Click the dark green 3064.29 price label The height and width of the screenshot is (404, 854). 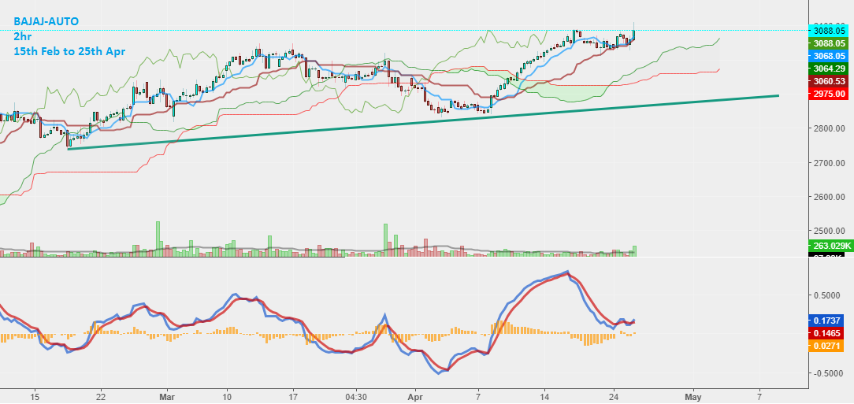tap(829, 69)
